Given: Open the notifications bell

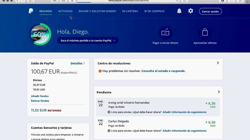Looking at the screenshot, I should (179, 11).
